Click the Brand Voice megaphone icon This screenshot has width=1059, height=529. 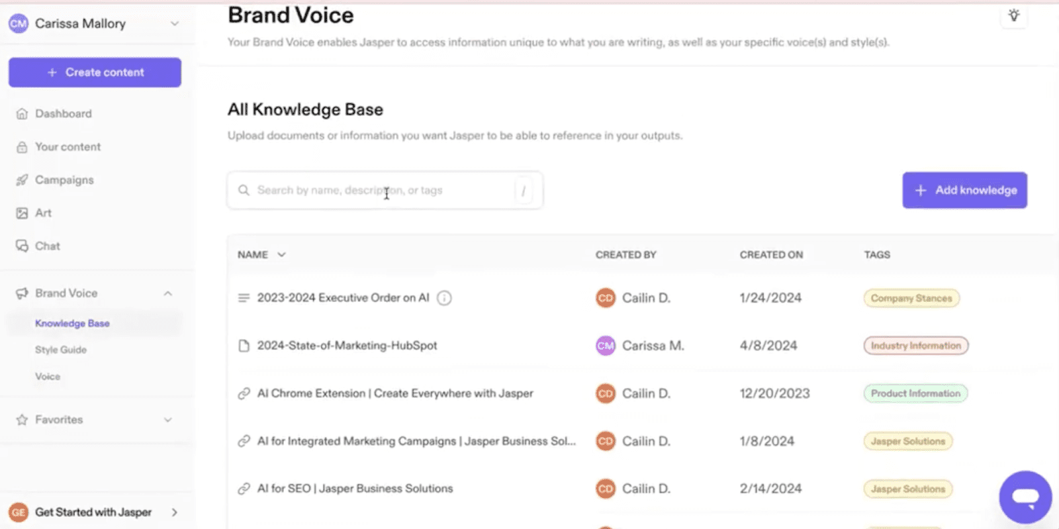[x=22, y=293]
